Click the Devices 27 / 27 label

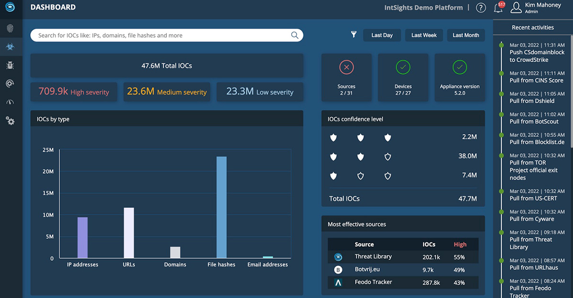coord(403,89)
